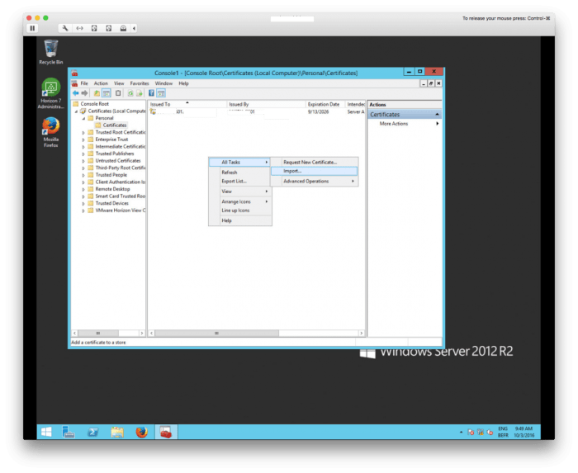This screenshot has width=578, height=473.
Task: Open the Arrange Icons submenu
Action: tap(239, 202)
